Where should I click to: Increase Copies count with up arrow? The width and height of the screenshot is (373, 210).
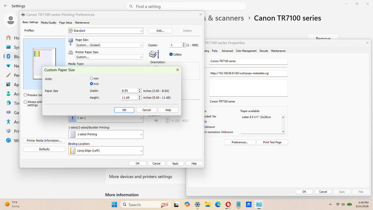(x=183, y=44)
